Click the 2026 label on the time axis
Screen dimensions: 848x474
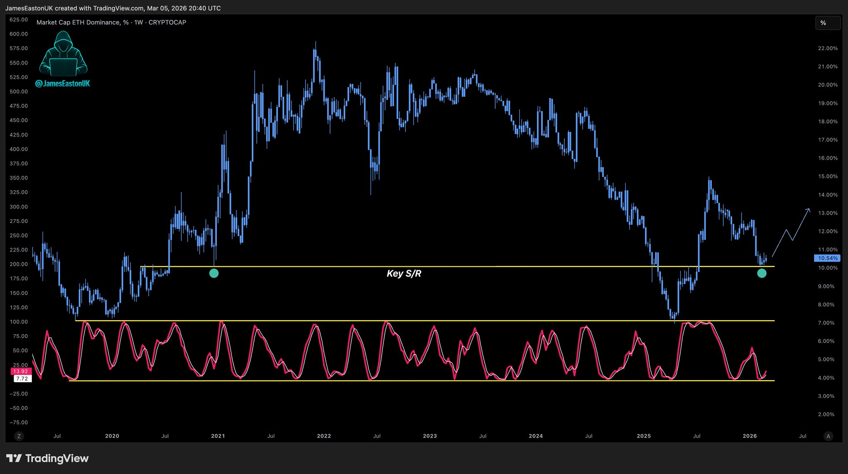[749, 436]
